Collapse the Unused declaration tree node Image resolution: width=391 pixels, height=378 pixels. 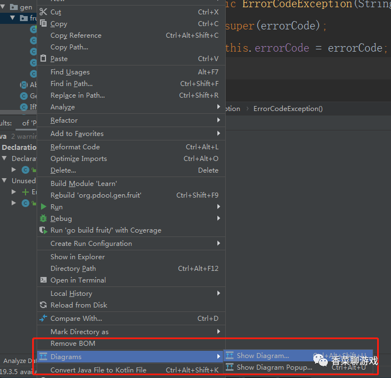pyautogui.click(x=4, y=180)
